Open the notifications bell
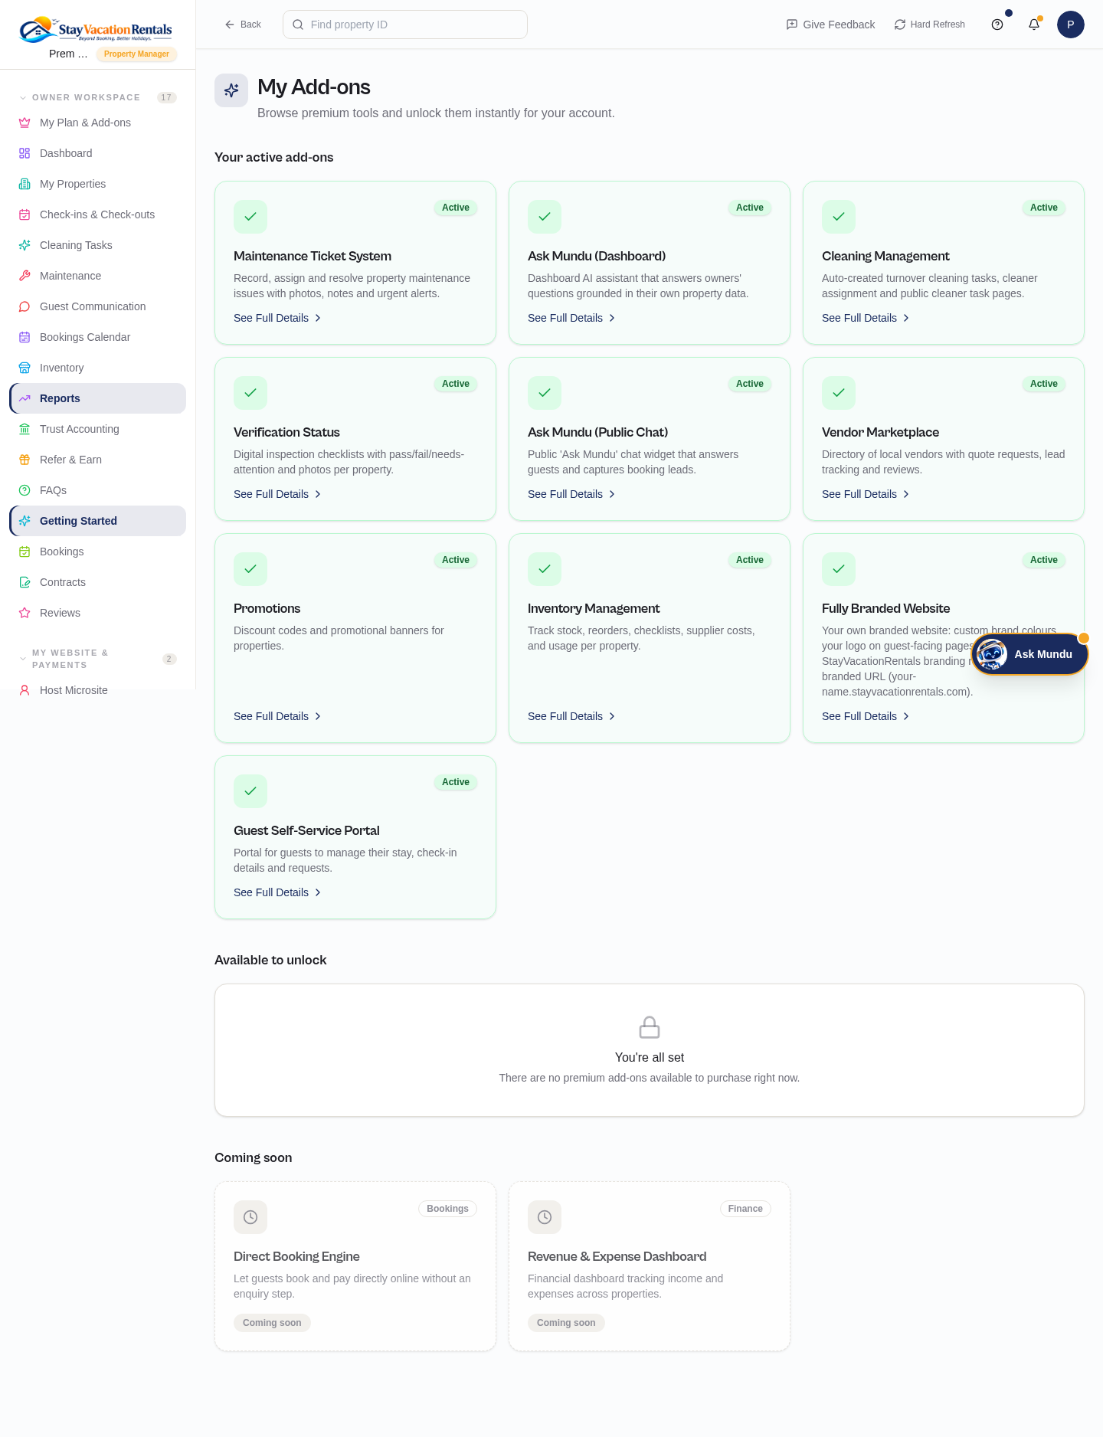Screen dimensions: 1103x1437 coord(1034,25)
